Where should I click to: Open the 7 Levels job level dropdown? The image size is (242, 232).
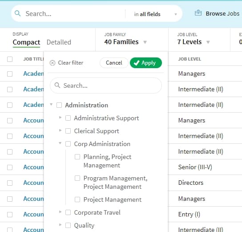click(x=194, y=42)
